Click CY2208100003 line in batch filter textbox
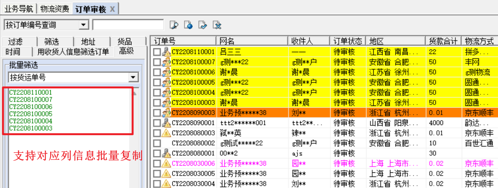 pyautogui.click(x=31, y=128)
